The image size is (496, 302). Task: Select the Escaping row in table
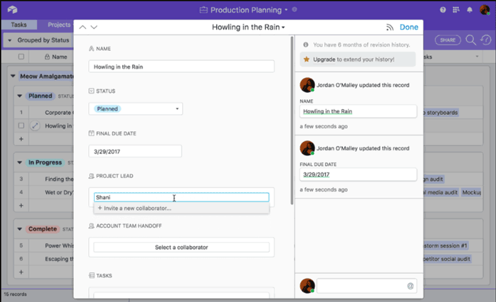(x=59, y=259)
